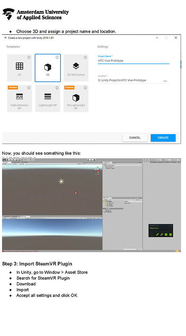Close the Create new project dialog
The height and width of the screenshot is (336, 186).
pyautogui.click(x=176, y=38)
